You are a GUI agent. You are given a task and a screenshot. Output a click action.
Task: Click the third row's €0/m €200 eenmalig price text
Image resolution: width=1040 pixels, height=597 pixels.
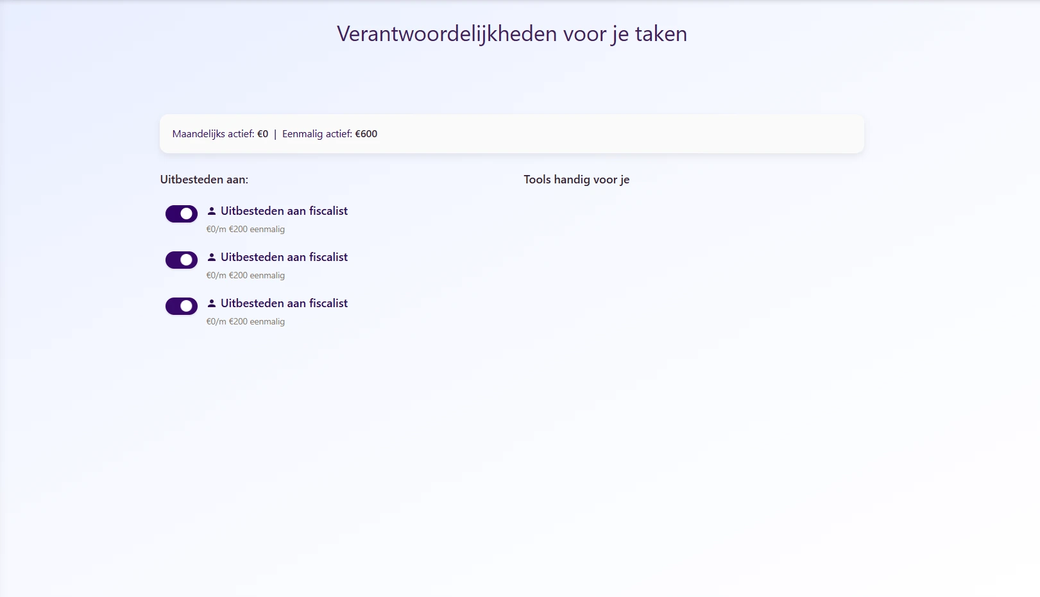(x=245, y=322)
